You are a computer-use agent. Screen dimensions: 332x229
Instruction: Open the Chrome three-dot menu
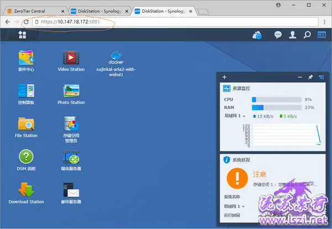[x=324, y=22]
